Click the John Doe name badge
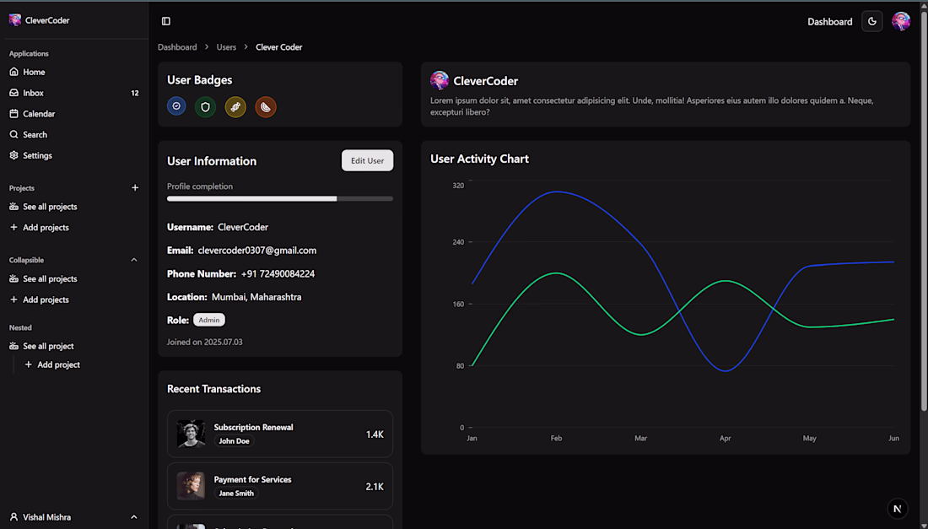The height and width of the screenshot is (529, 928). (x=234, y=440)
